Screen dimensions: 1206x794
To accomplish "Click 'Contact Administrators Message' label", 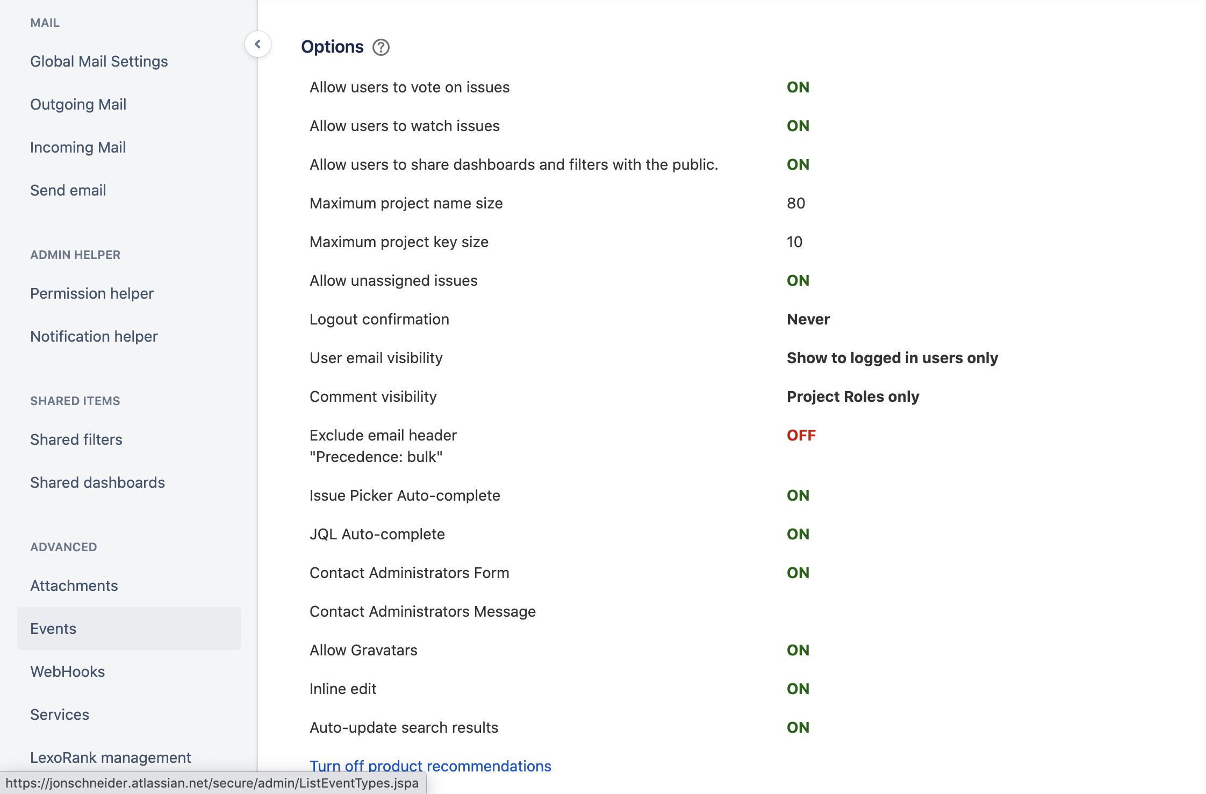I will coord(422,611).
